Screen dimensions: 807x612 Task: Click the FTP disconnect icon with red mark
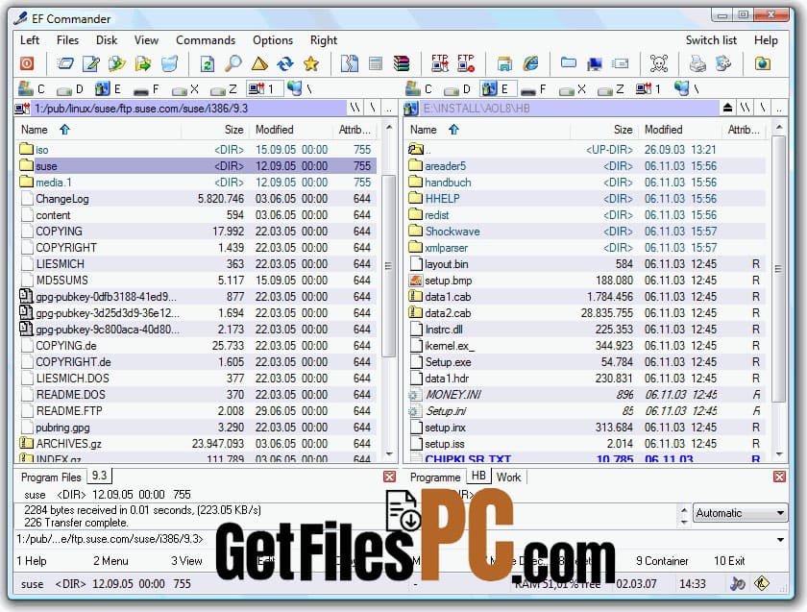tap(466, 63)
